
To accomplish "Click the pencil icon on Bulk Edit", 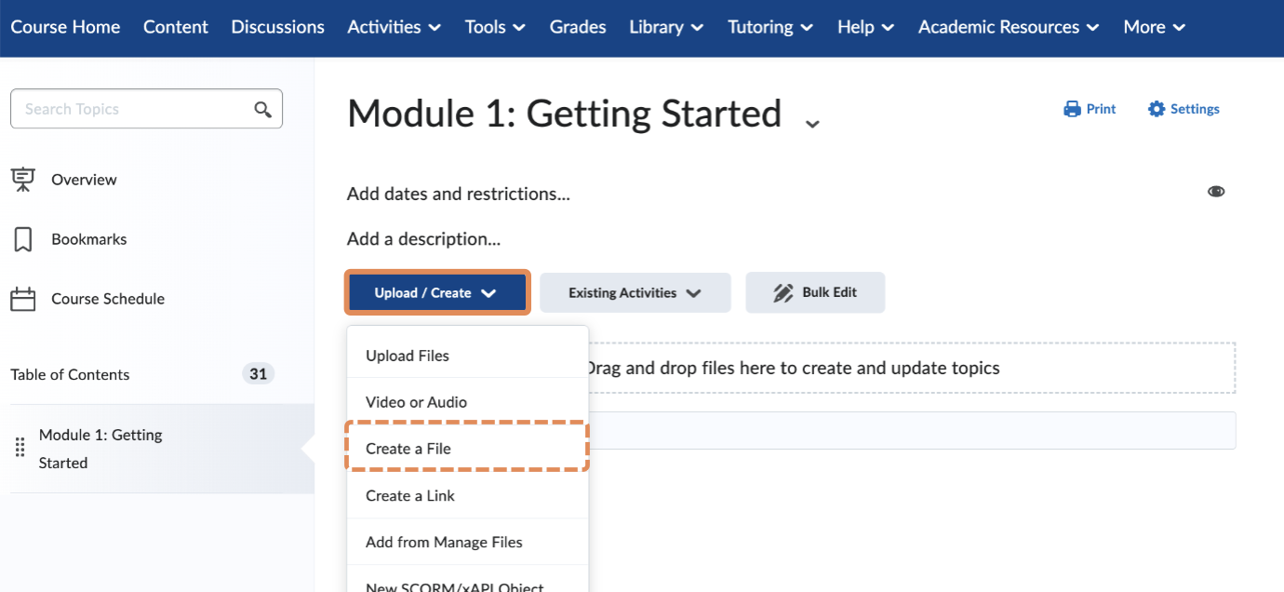I will pyautogui.click(x=782, y=291).
